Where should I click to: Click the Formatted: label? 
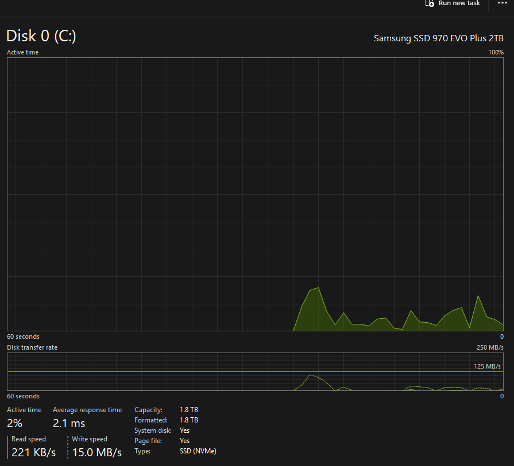pos(151,420)
